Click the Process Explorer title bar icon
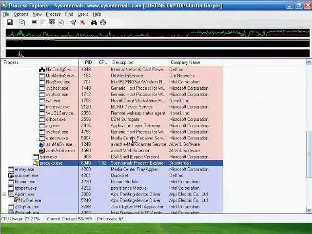This screenshot has height=234, width=312. (4, 5)
